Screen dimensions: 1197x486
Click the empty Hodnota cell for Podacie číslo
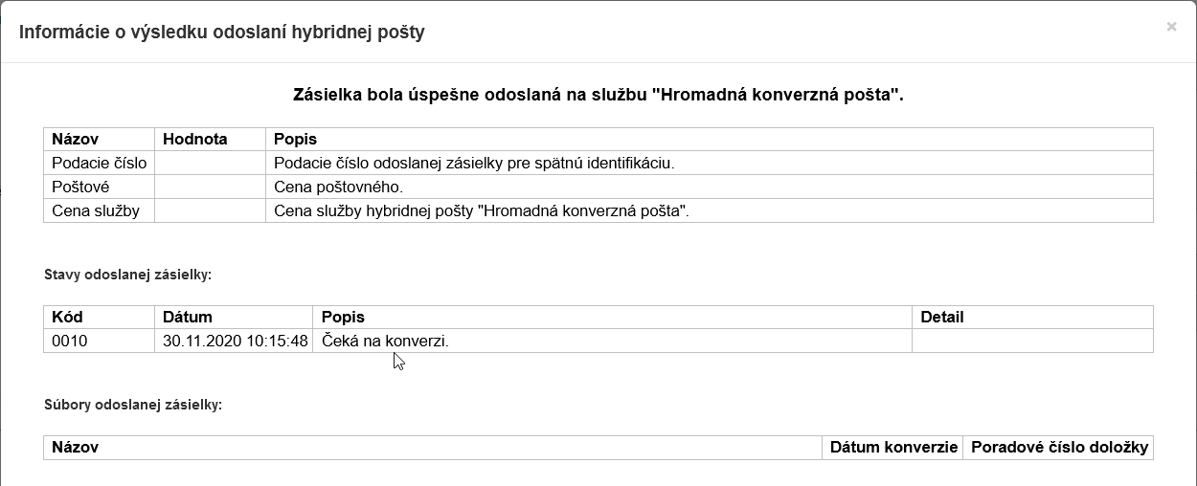click(210, 164)
